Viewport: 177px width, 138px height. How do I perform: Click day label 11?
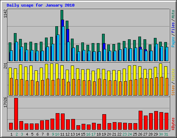point(62,134)
